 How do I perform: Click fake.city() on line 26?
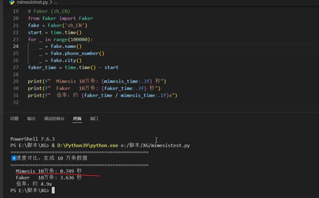(x=66, y=60)
